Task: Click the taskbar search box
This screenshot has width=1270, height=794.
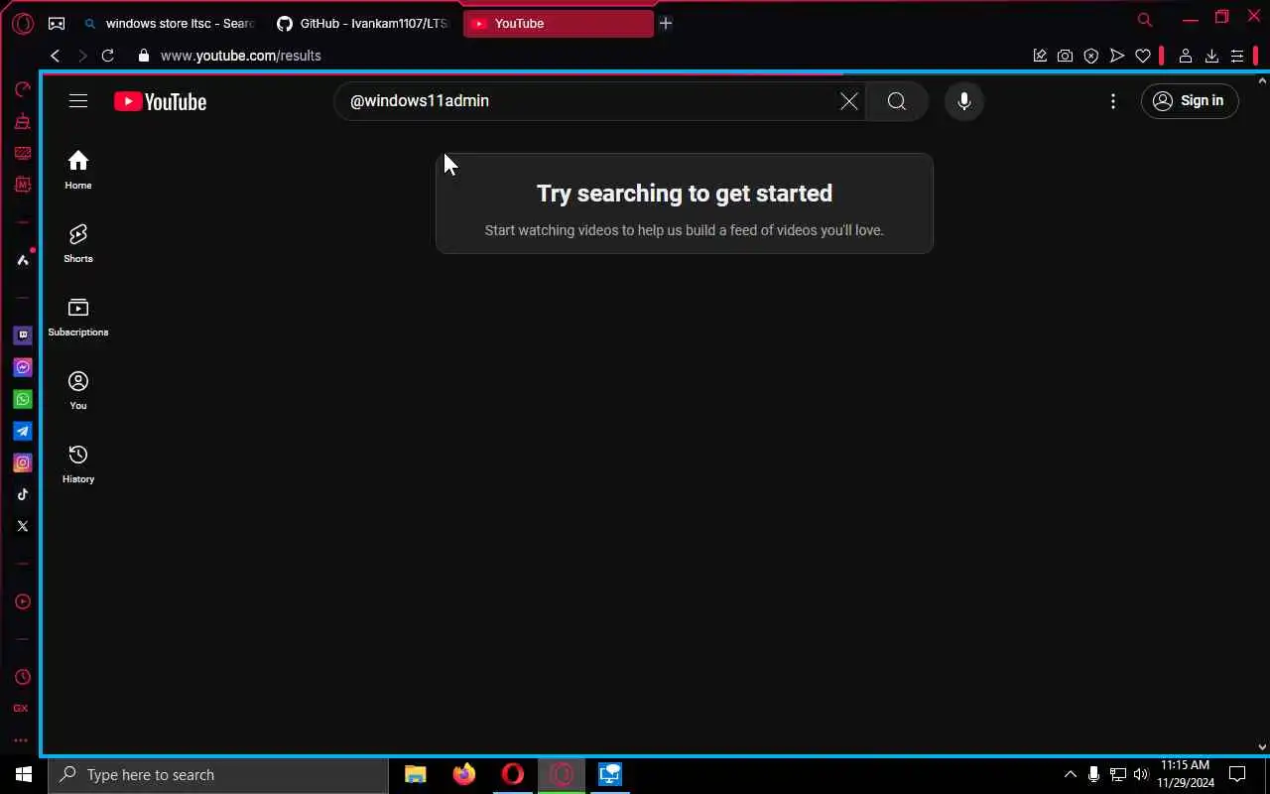Action: [218, 774]
